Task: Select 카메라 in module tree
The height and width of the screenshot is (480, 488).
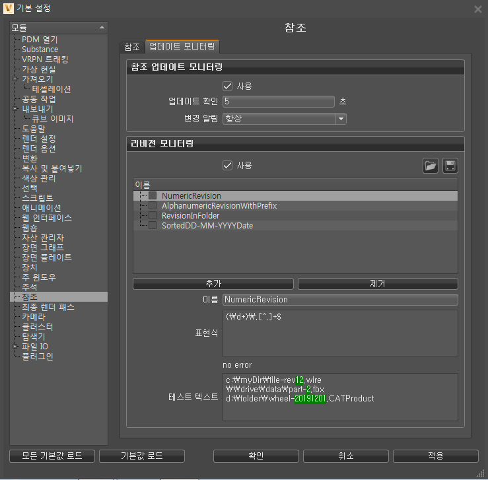Action: click(x=34, y=317)
